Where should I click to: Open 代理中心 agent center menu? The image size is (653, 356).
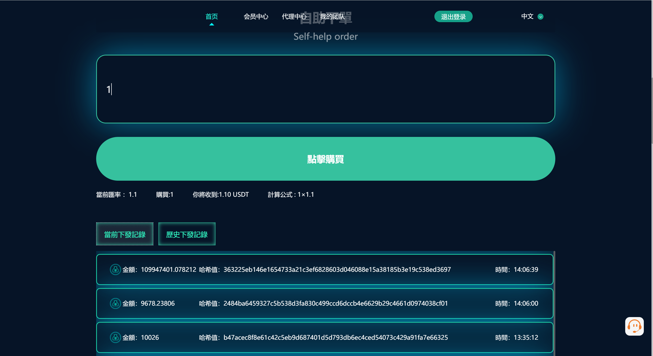294,17
